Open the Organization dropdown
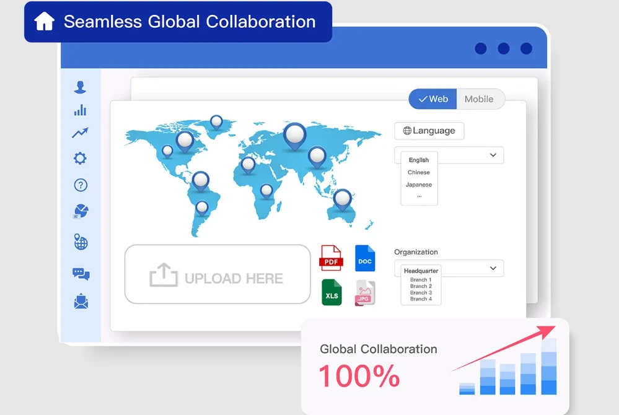The width and height of the screenshot is (619, 415). pos(493,268)
